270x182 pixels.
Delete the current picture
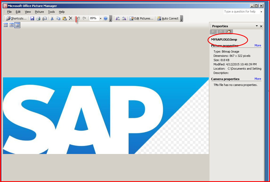click(71, 18)
